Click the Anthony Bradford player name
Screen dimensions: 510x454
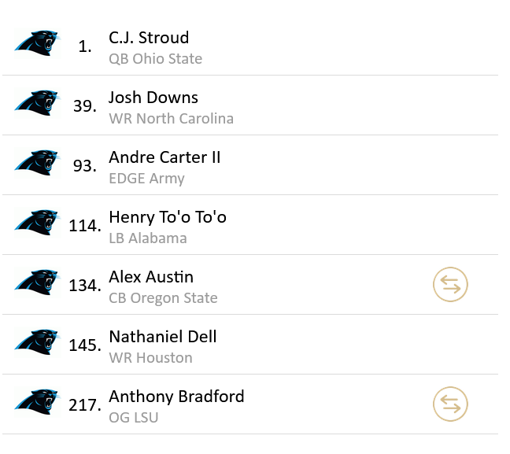pyautogui.click(x=176, y=397)
